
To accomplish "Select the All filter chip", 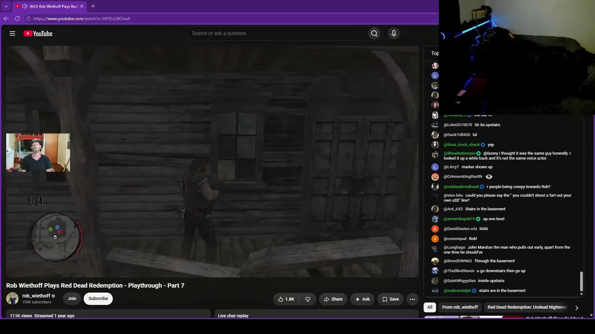I will coord(430,307).
